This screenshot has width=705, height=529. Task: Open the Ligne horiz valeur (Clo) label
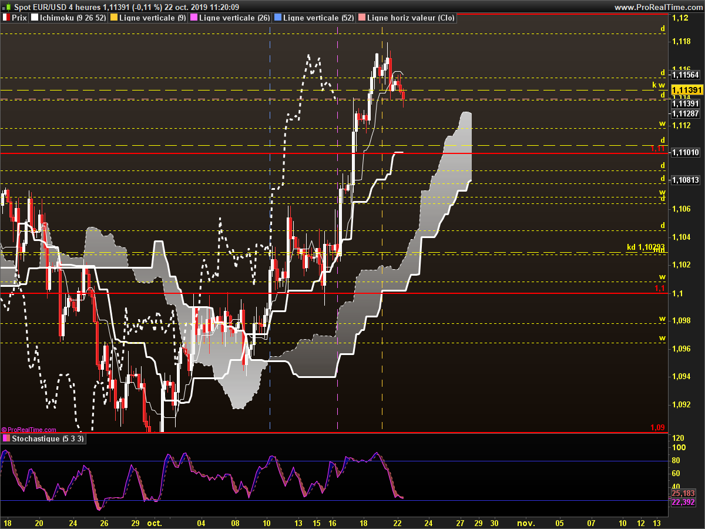point(410,18)
